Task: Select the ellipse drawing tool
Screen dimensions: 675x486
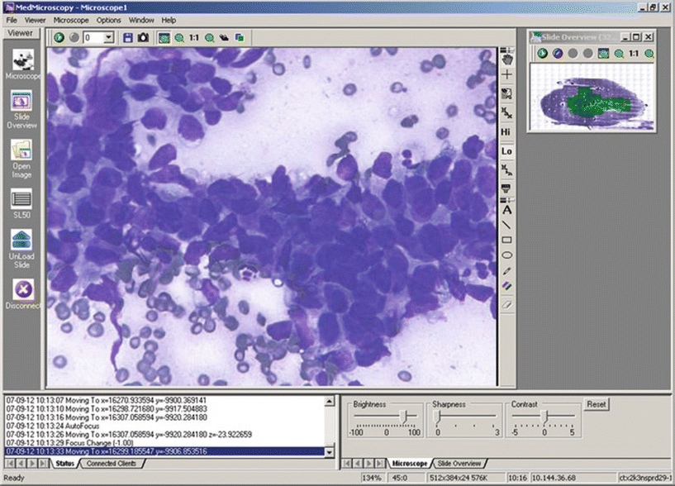Action: tap(507, 255)
